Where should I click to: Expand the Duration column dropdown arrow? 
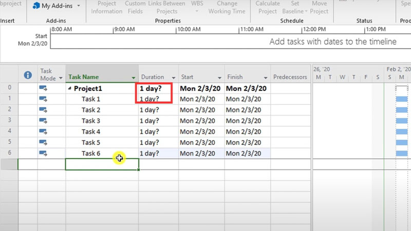point(174,78)
